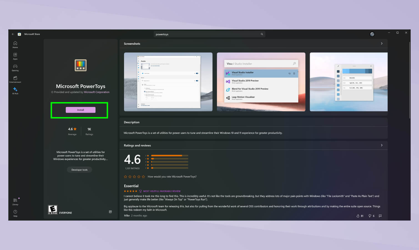Click the search magnifier icon
Screen dimensions: 419x250
point(262,34)
